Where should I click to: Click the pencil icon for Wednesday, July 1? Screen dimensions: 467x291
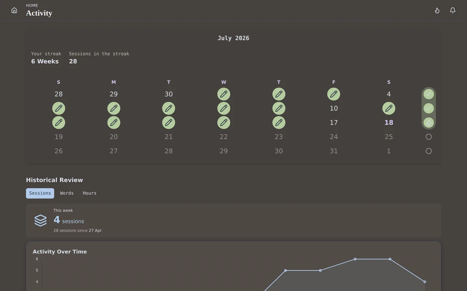coord(224,94)
